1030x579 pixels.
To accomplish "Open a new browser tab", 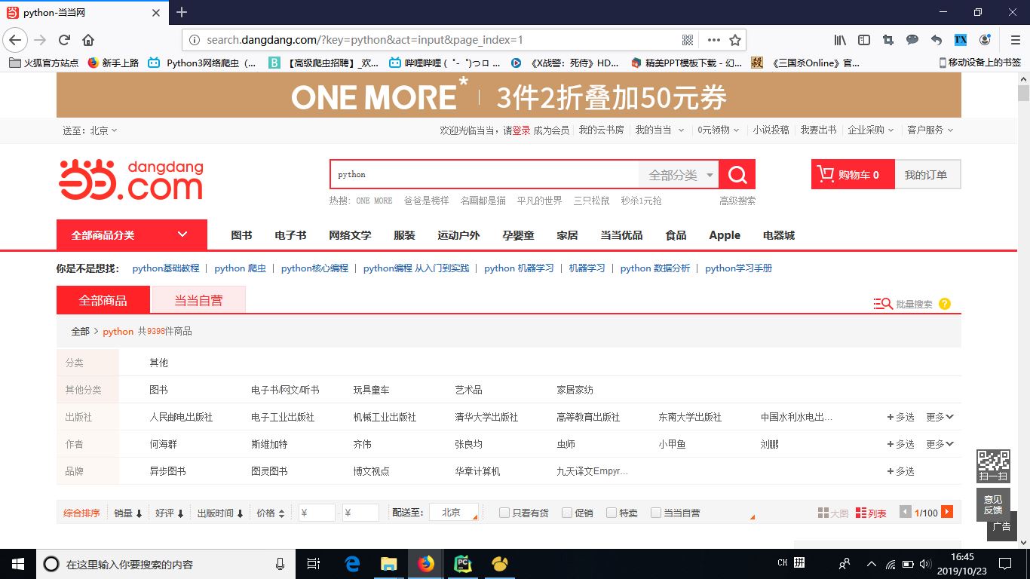I will coord(182,12).
